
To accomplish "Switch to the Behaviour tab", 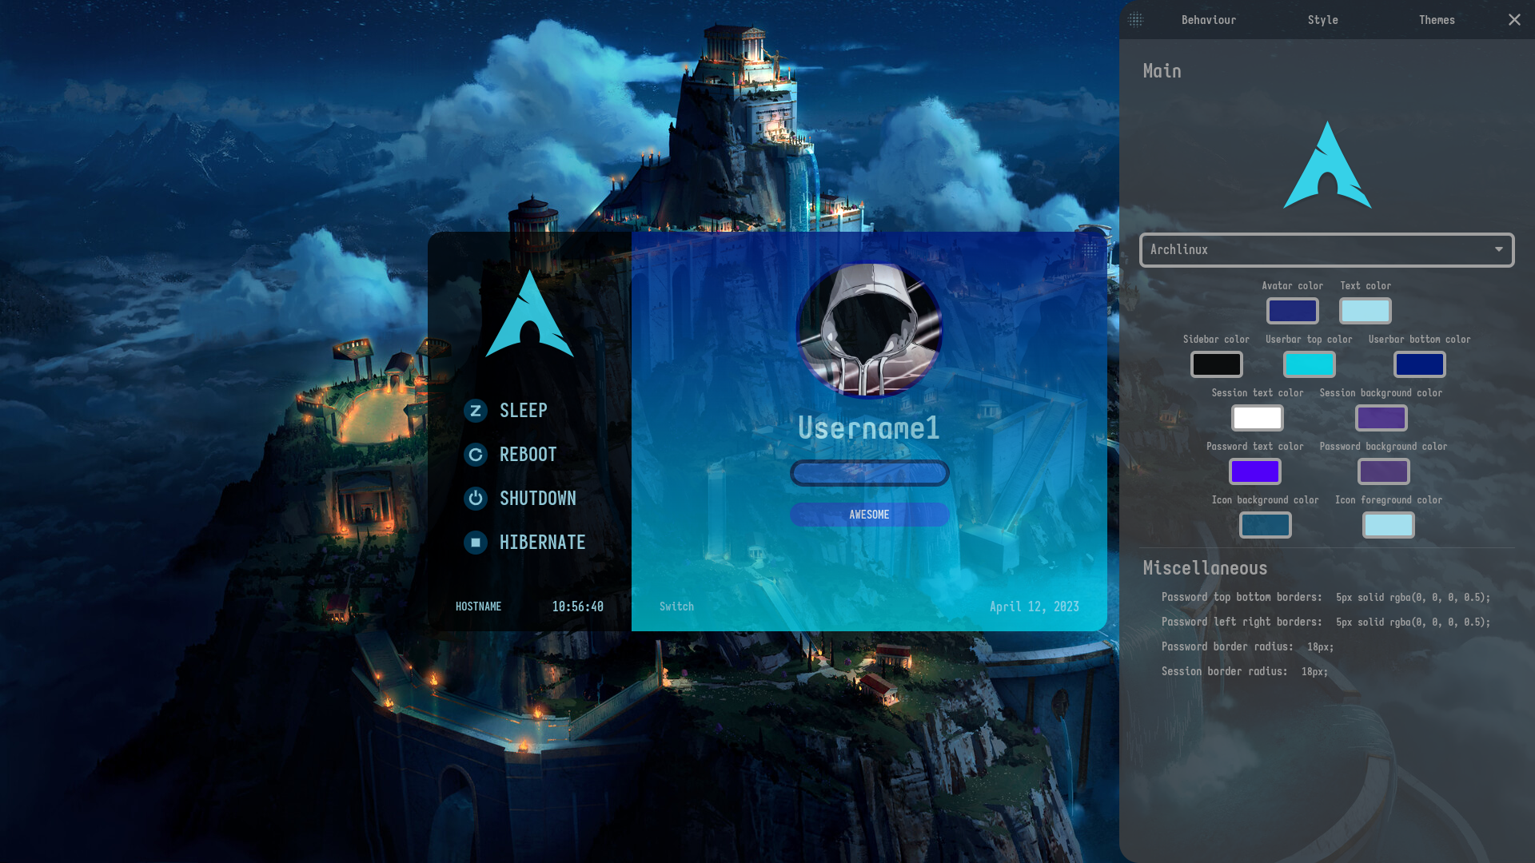I will (1208, 20).
